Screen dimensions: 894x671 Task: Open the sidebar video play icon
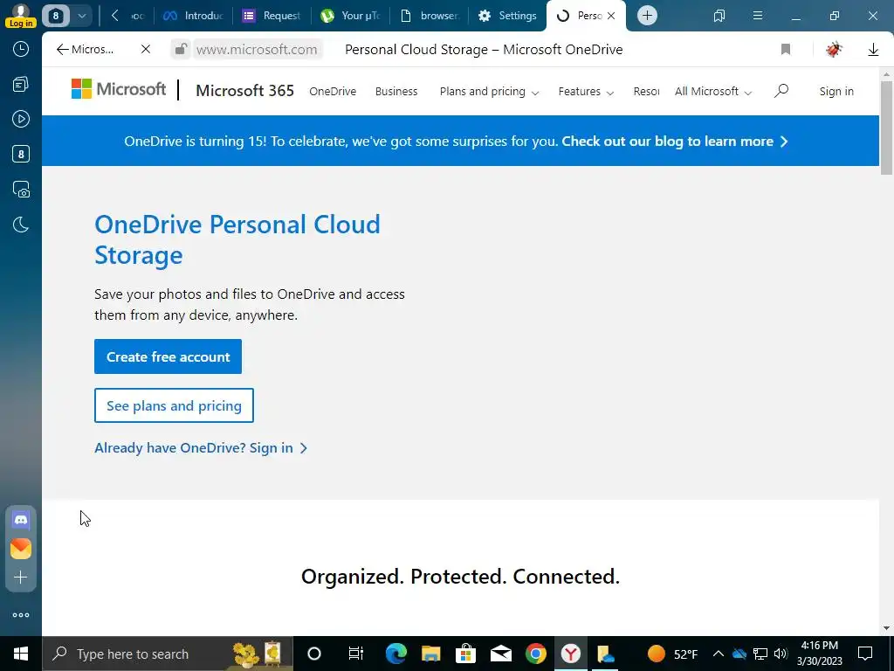click(x=21, y=119)
